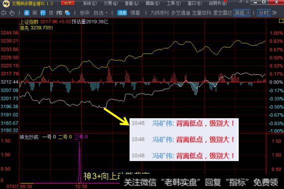Click the 预估量2019.38亿 text
284x189 pixels.
[90, 22]
